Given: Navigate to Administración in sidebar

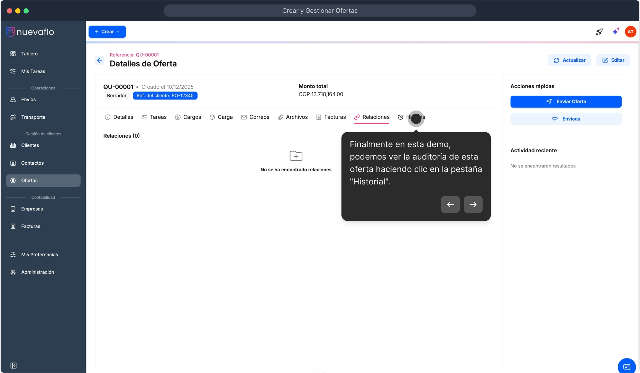Looking at the screenshot, I should point(37,272).
